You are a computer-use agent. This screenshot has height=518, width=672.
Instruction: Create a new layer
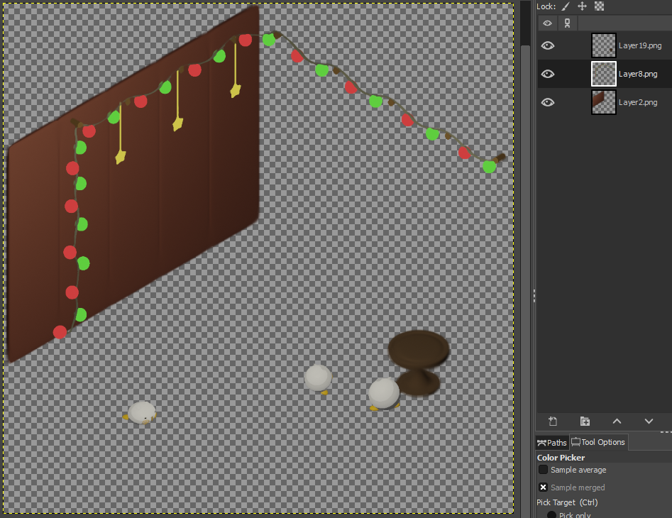coord(553,421)
